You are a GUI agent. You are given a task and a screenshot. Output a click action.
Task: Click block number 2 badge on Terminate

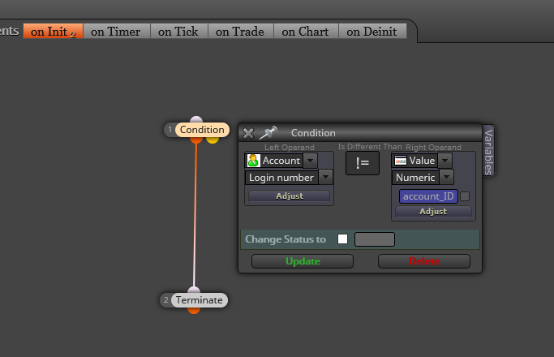[165, 300]
